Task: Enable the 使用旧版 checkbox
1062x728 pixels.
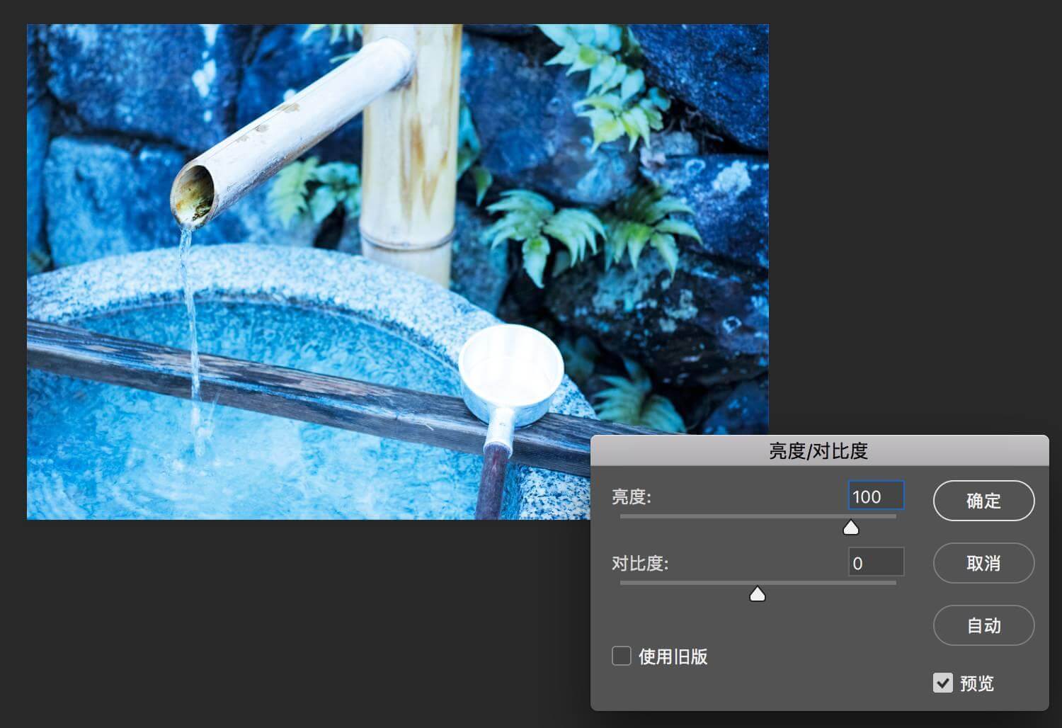Action: pyautogui.click(x=622, y=656)
